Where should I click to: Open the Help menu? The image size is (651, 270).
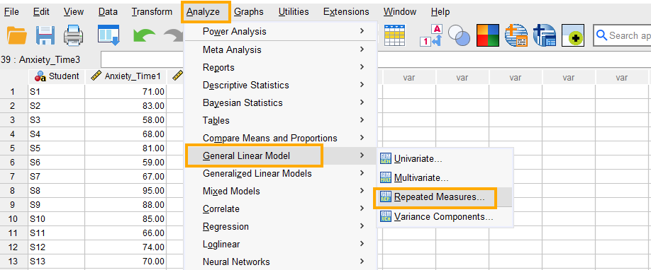tap(440, 11)
